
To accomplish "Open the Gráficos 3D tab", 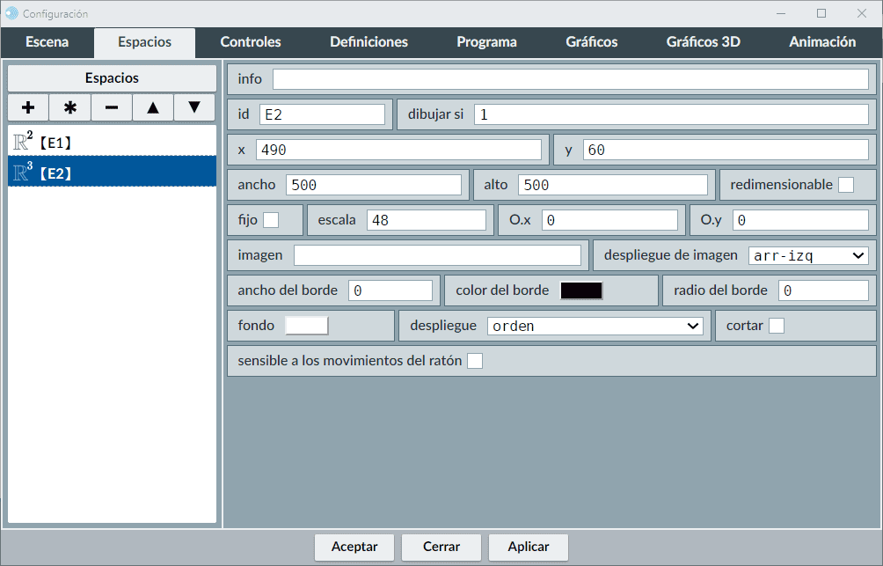I will tap(703, 42).
